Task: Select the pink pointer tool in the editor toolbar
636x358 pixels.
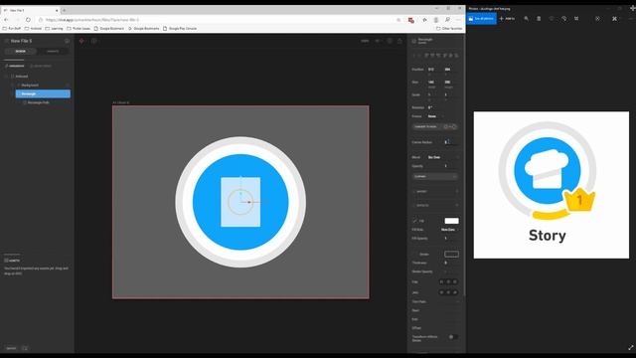Action: tap(81, 41)
